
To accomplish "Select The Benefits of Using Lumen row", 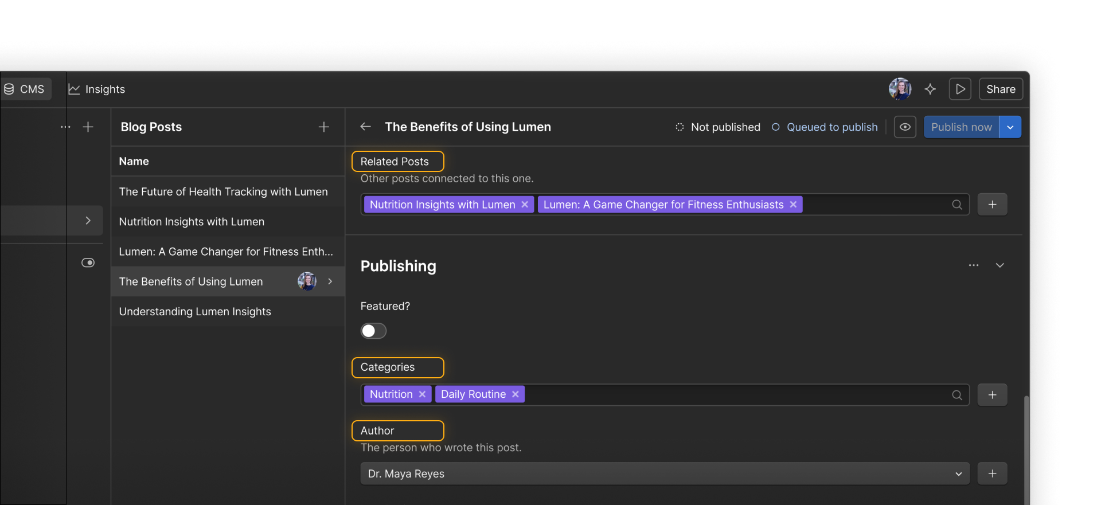I will tap(228, 281).
